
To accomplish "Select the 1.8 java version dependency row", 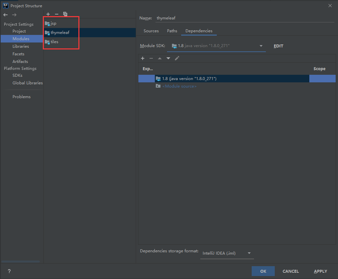I will tap(237, 78).
